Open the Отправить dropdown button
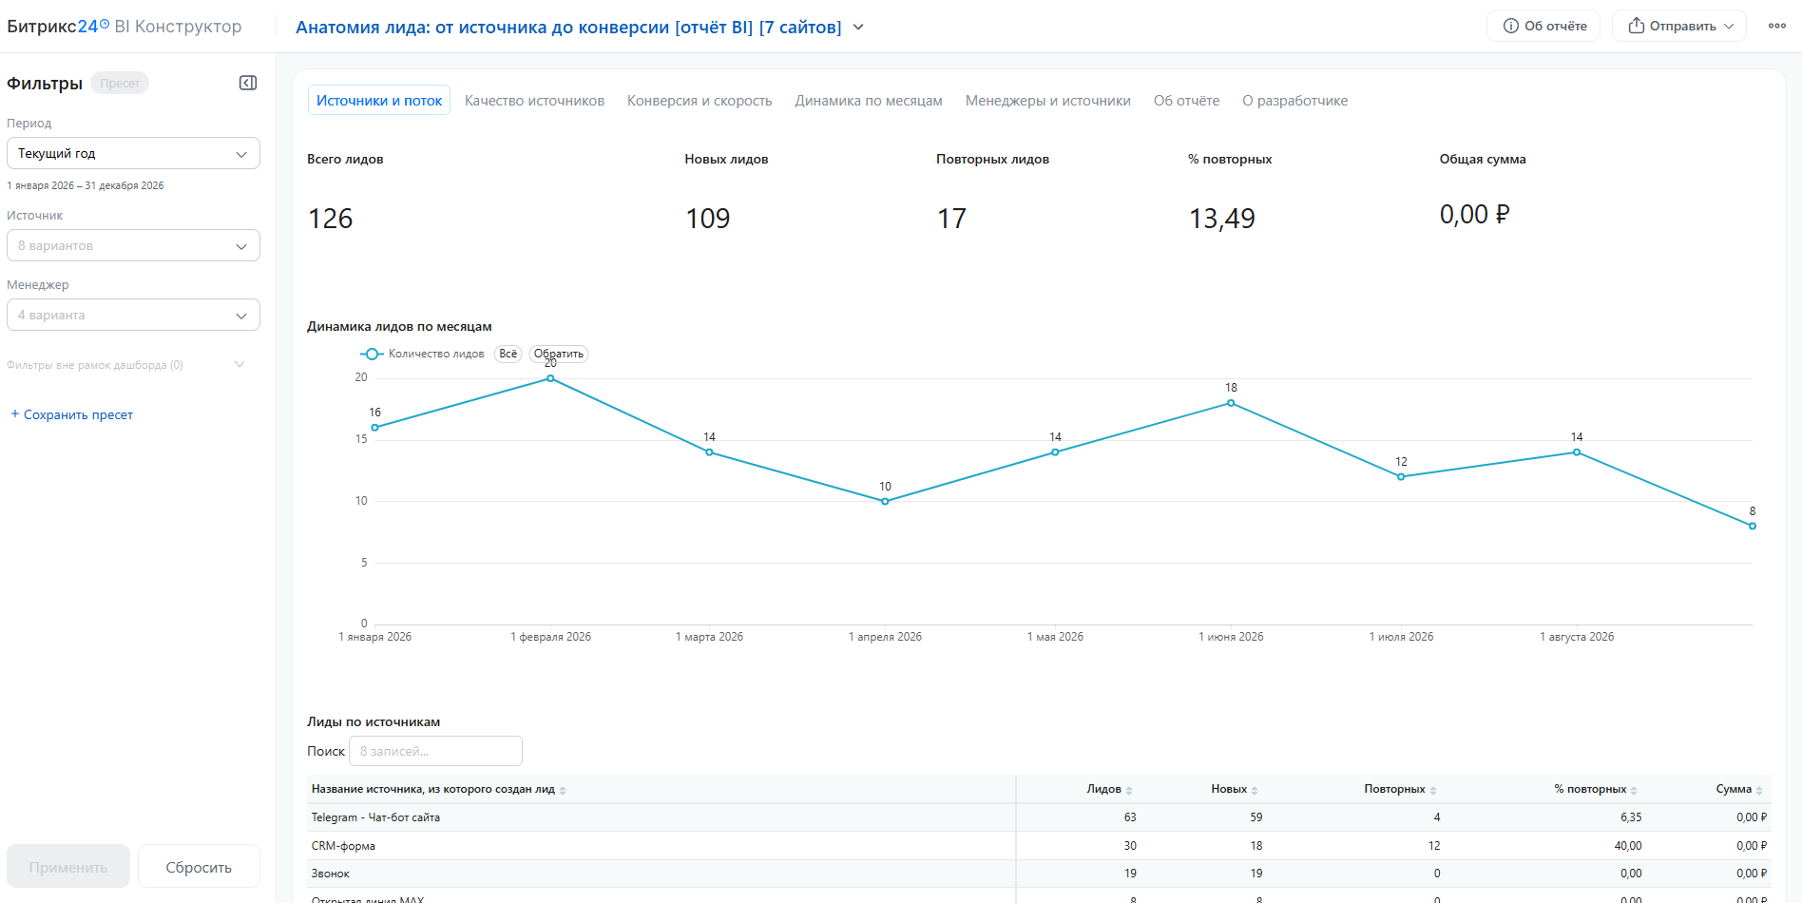 click(x=1679, y=26)
